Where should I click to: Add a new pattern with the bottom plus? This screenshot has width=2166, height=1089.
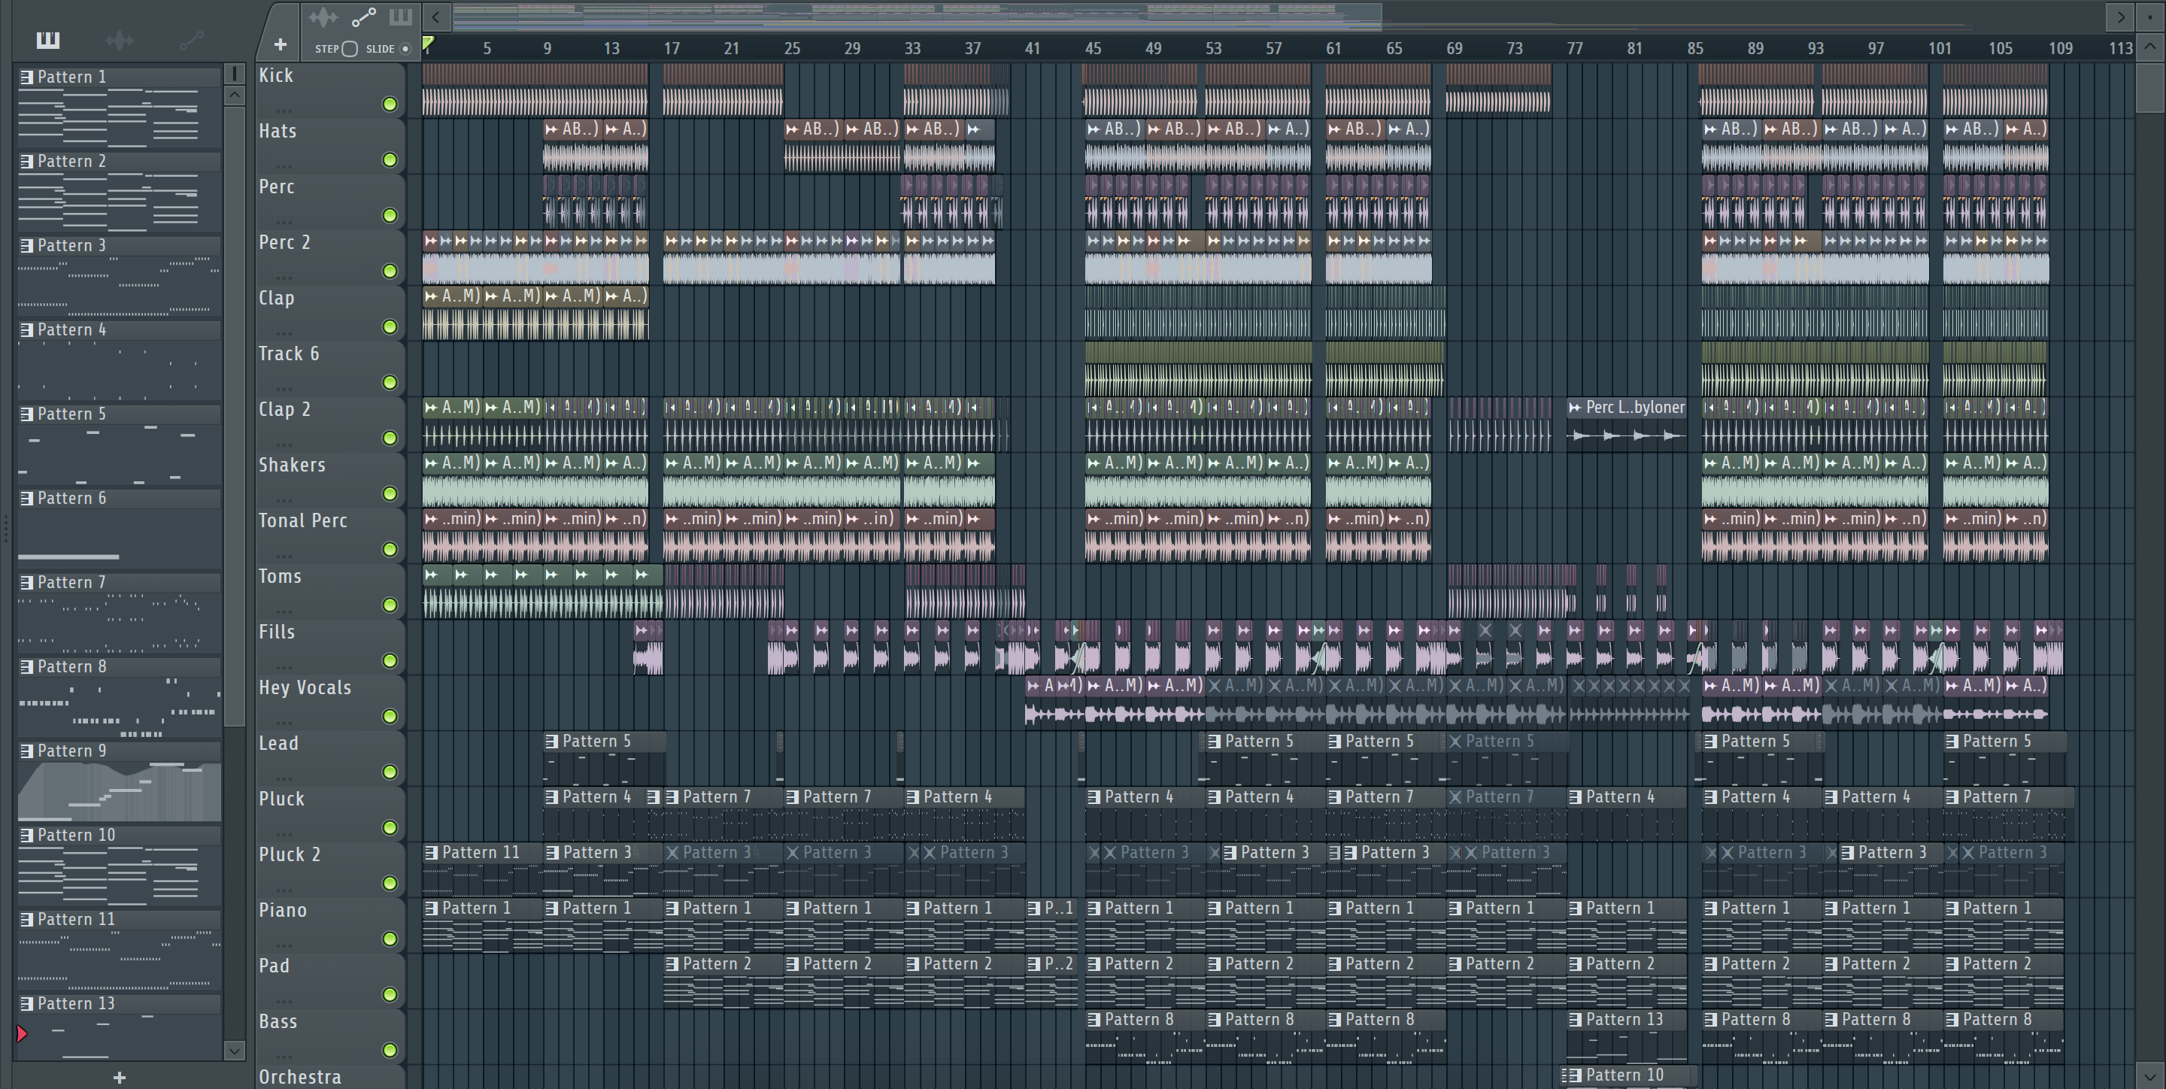click(120, 1077)
